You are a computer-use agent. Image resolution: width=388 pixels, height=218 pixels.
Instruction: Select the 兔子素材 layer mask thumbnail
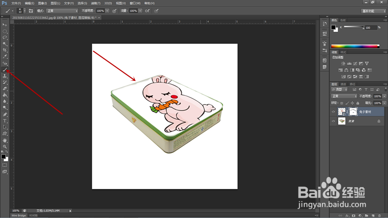353,112
